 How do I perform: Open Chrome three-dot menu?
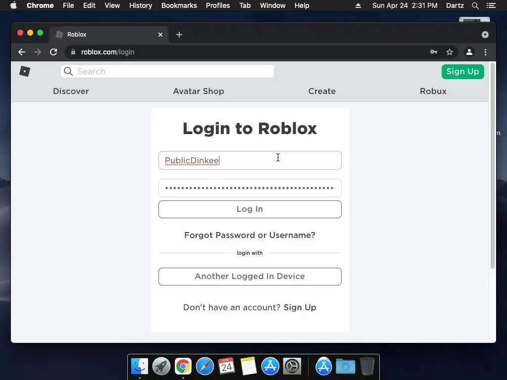(x=485, y=52)
